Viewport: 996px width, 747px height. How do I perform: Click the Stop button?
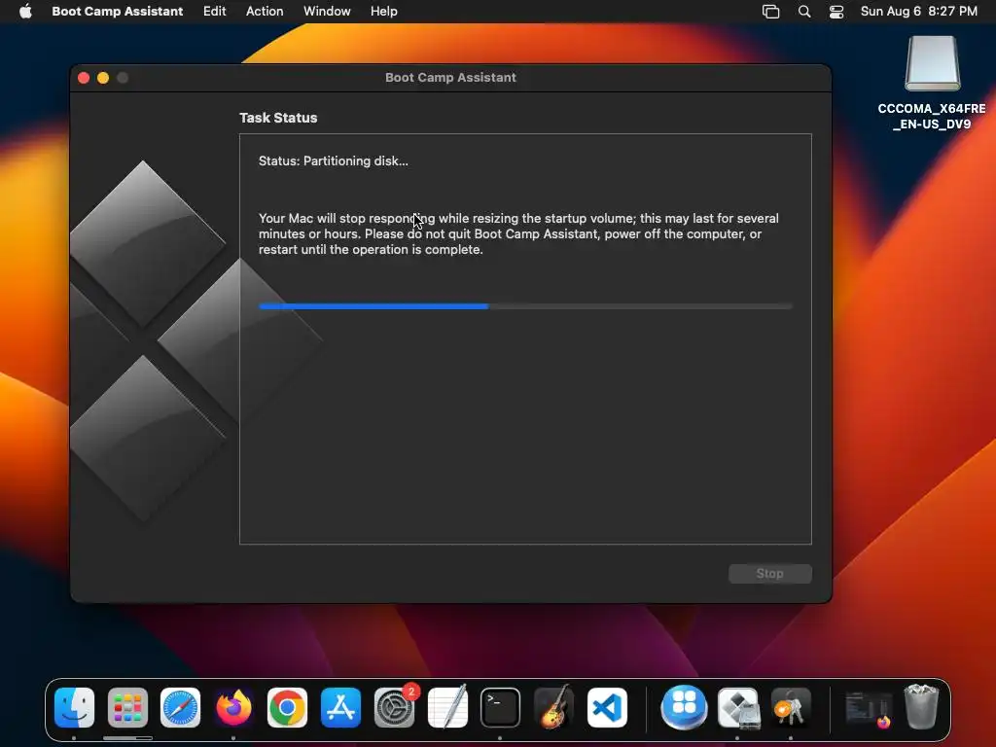coord(770,574)
